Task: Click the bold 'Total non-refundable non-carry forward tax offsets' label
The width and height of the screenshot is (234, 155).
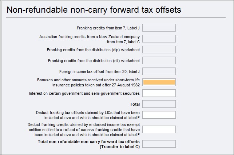Action: pyautogui.click(x=89, y=142)
